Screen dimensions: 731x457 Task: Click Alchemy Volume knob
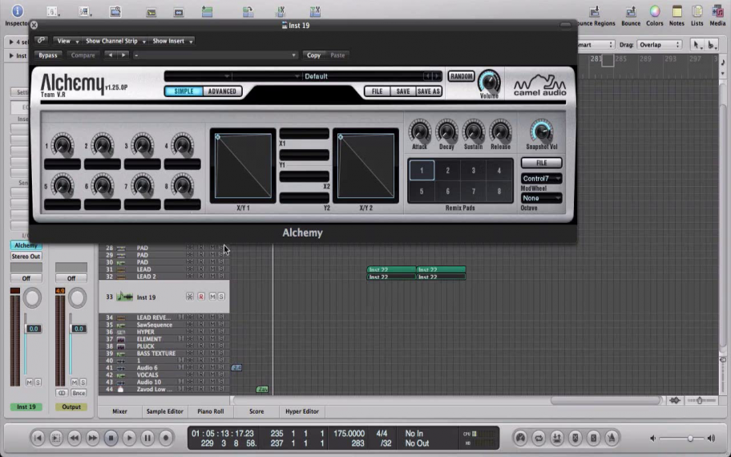tap(489, 82)
